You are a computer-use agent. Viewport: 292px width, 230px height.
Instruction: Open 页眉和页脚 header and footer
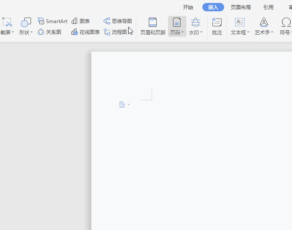point(152,23)
